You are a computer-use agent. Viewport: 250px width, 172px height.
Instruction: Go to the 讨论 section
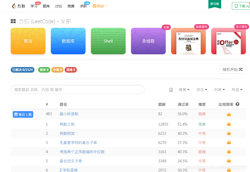point(58,6)
